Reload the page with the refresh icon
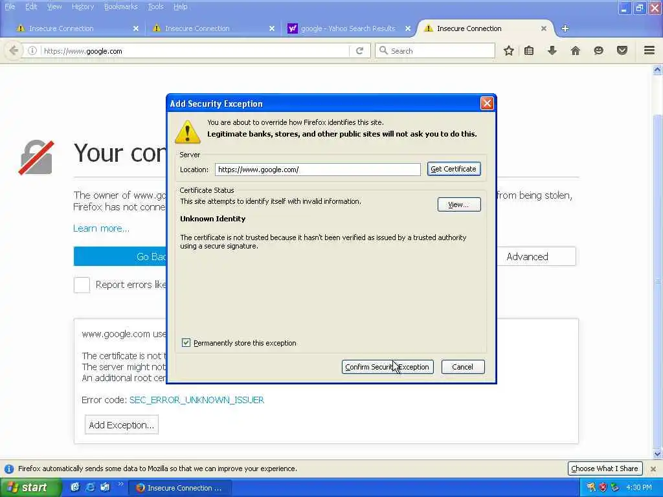The width and height of the screenshot is (663, 497). (359, 50)
